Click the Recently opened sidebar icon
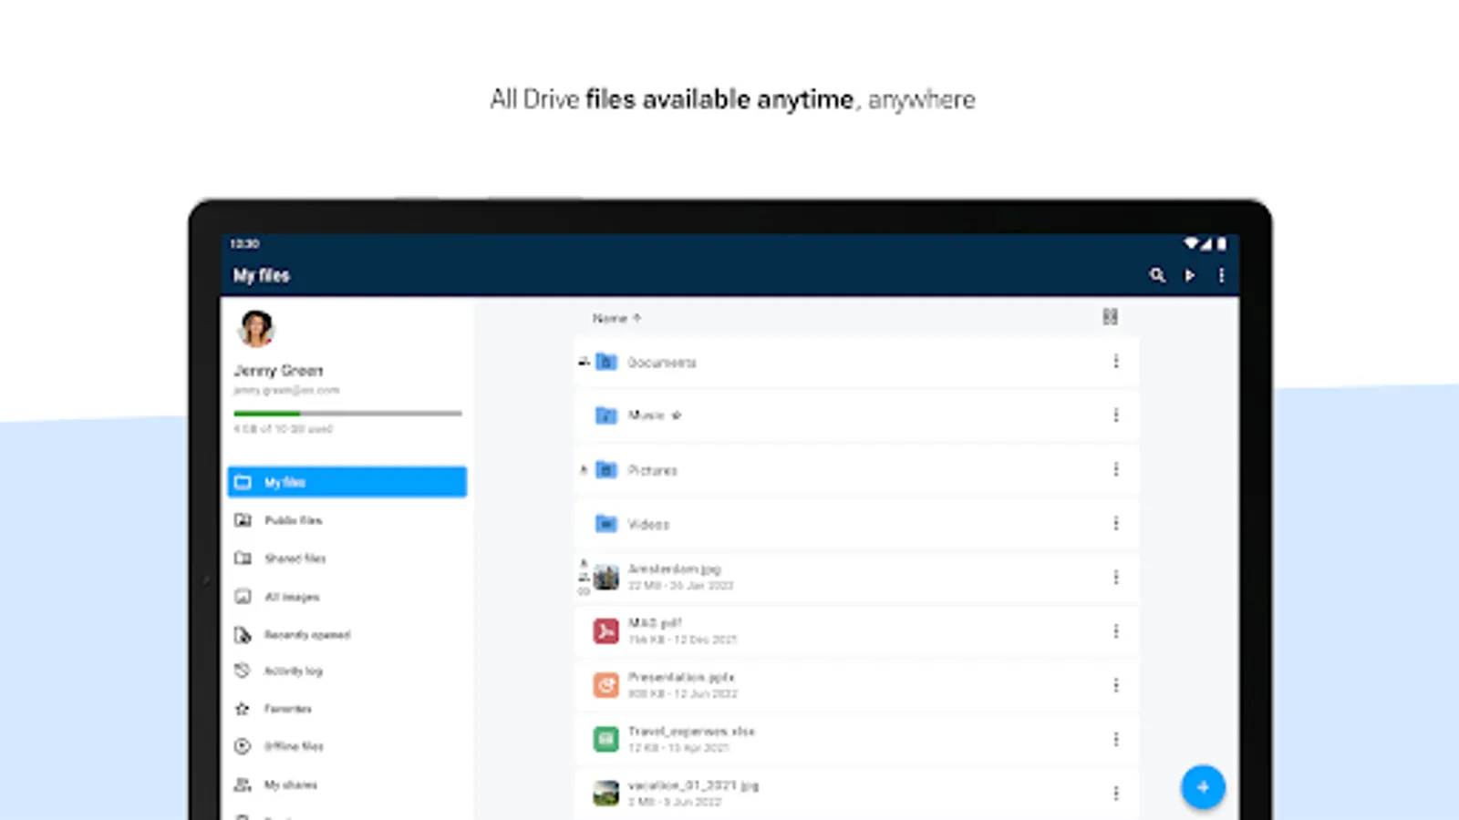 click(x=243, y=634)
